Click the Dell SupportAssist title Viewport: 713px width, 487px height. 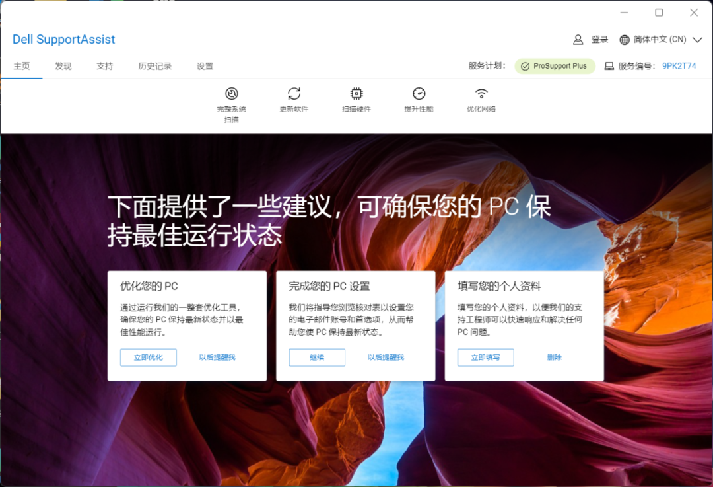point(63,40)
